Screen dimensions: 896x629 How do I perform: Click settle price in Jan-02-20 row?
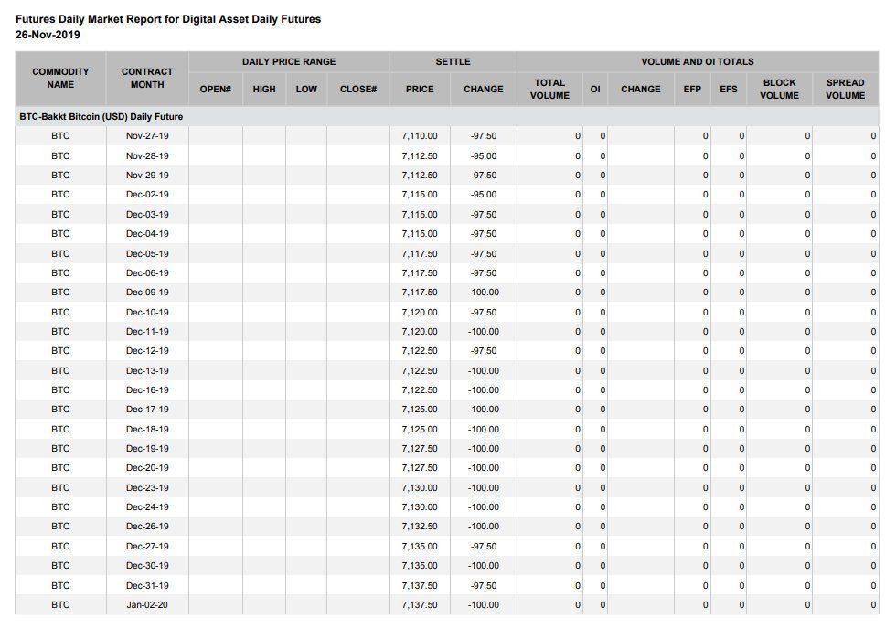(420, 605)
